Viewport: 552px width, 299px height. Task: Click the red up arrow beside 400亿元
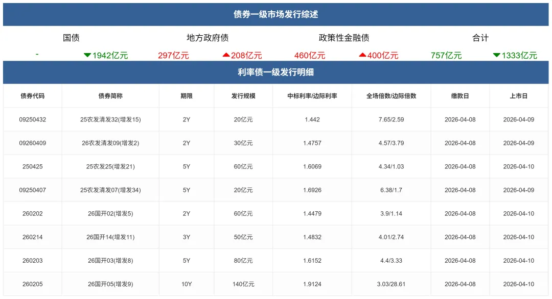(363, 55)
